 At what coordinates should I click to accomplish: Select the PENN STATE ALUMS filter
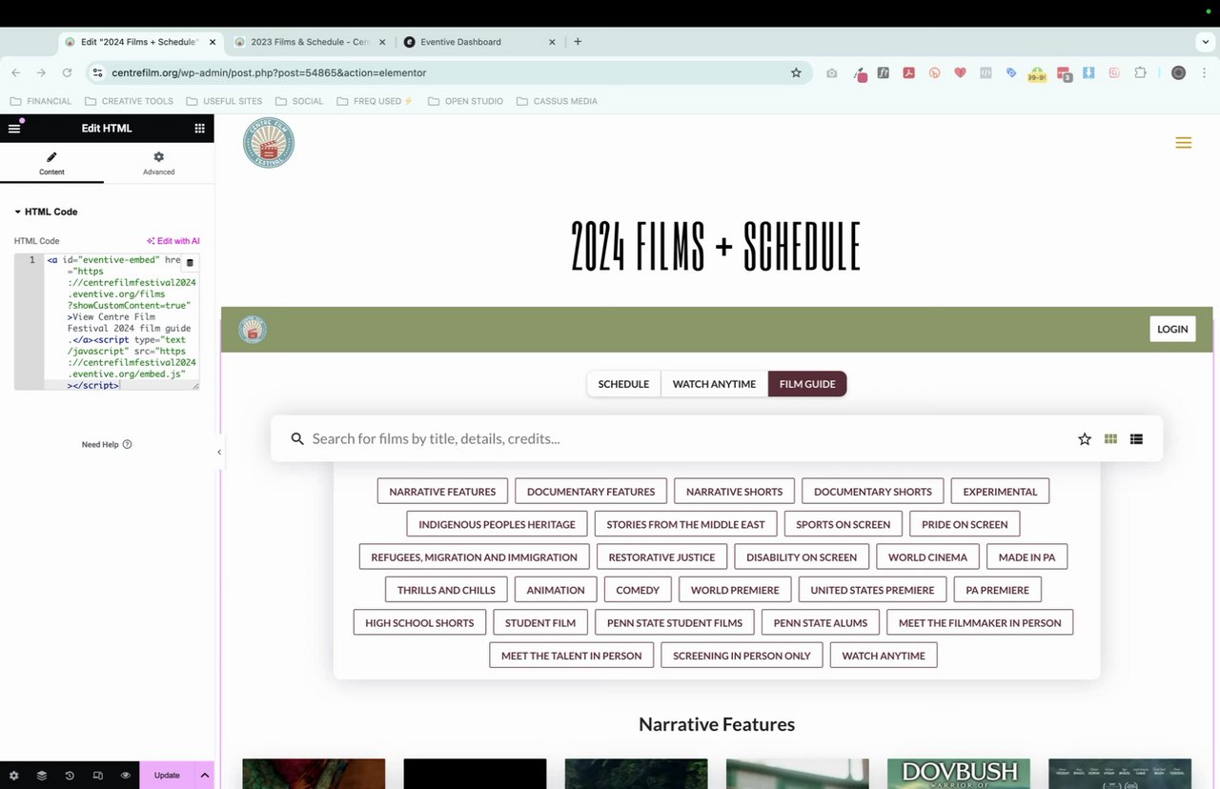tap(821, 623)
